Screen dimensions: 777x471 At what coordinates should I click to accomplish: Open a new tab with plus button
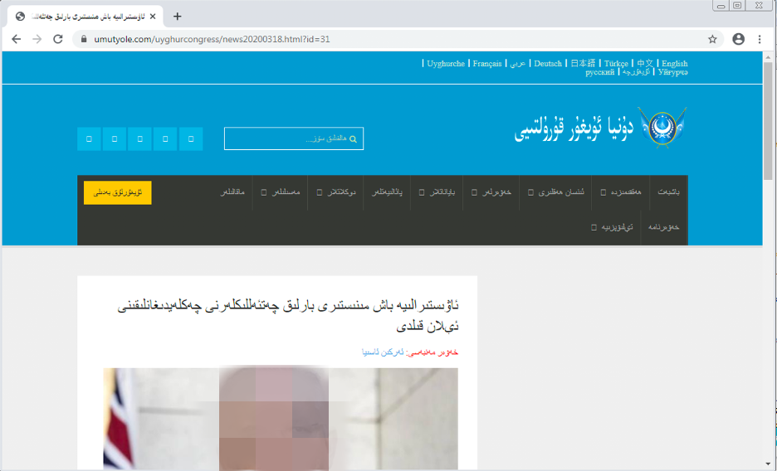[x=177, y=17]
